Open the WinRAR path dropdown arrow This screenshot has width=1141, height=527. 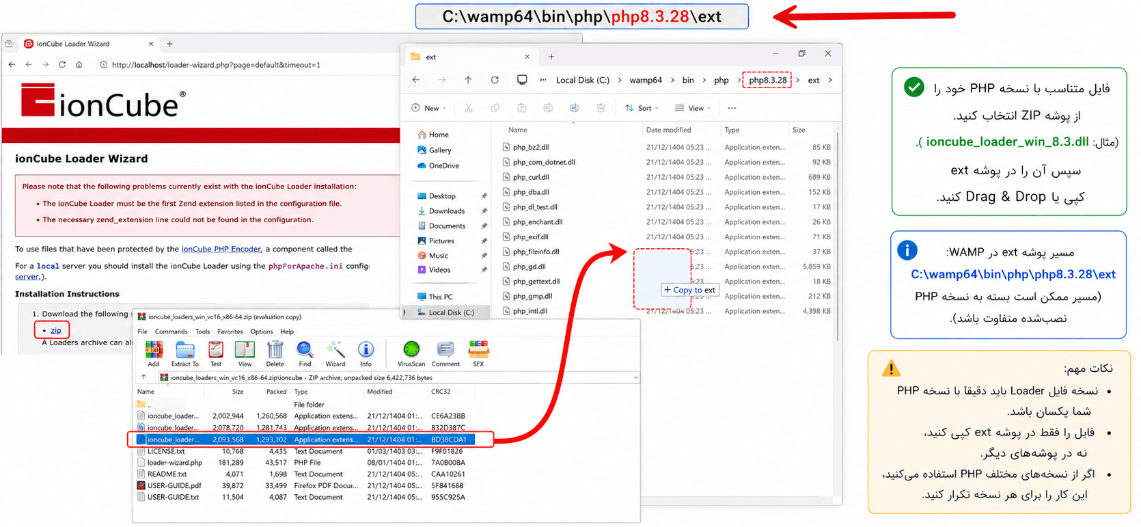pyautogui.click(x=635, y=377)
